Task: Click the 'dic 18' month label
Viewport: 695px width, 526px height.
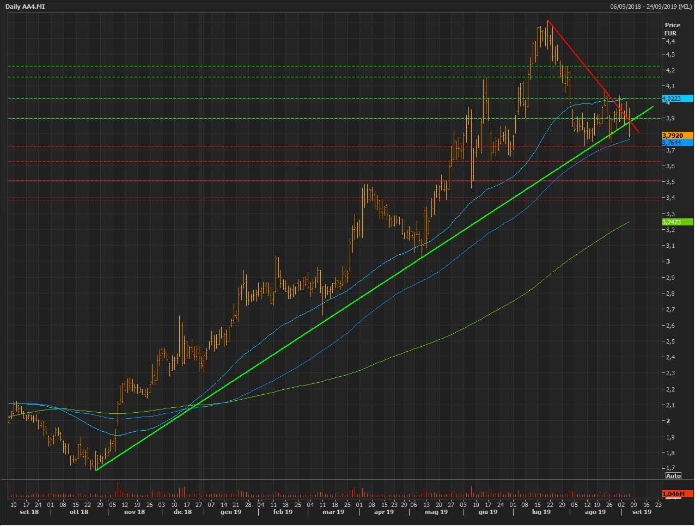Action: [182, 512]
